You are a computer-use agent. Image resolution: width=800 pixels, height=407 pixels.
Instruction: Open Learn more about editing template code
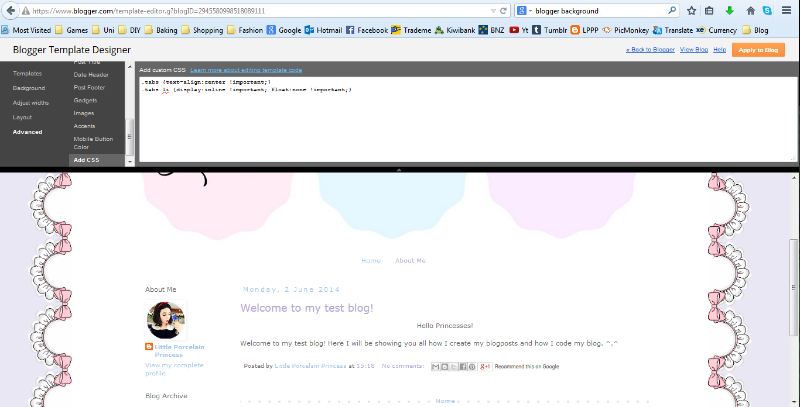click(246, 70)
